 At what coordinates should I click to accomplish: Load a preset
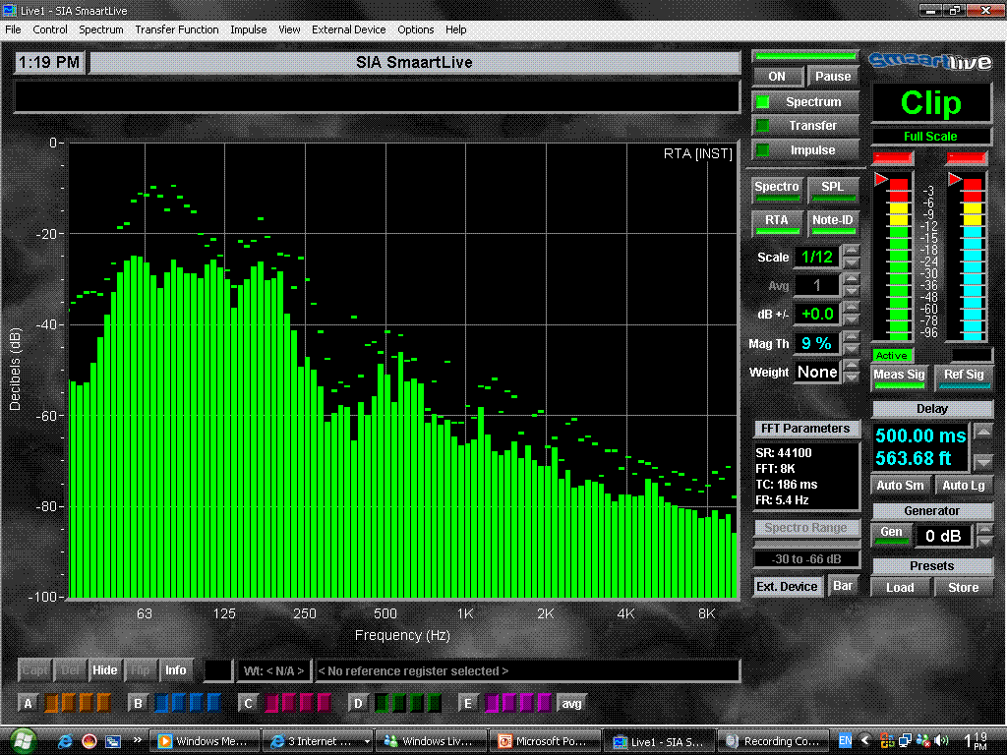pos(900,588)
